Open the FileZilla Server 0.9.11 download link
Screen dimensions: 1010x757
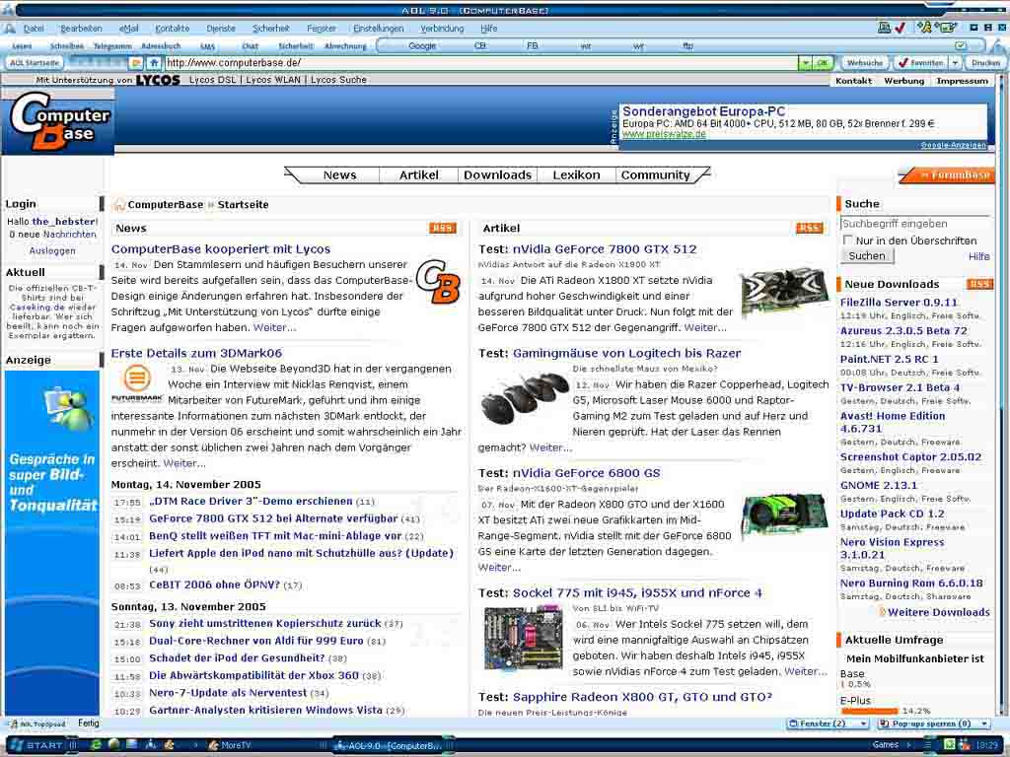899,303
